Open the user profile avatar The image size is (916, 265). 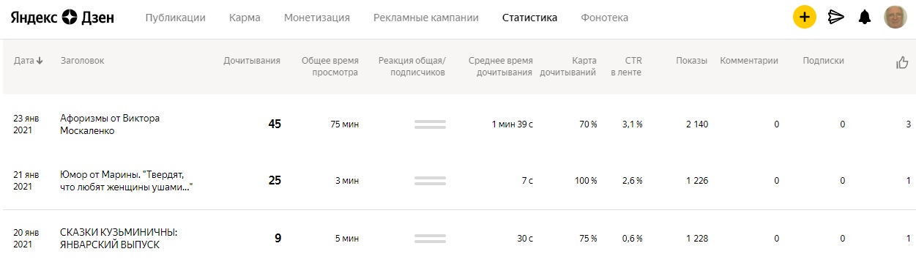[x=895, y=17]
